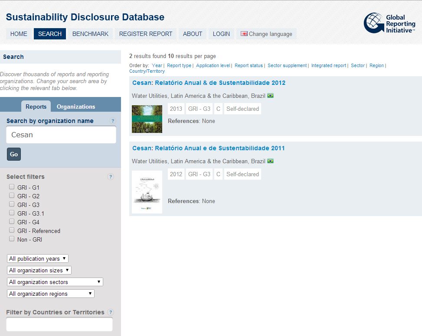This screenshot has width=422, height=336.
Task: Open the All publication years dropdown
Action: click(38, 258)
